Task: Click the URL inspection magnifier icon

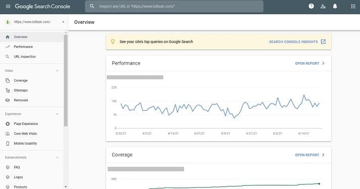Action: pos(8,57)
